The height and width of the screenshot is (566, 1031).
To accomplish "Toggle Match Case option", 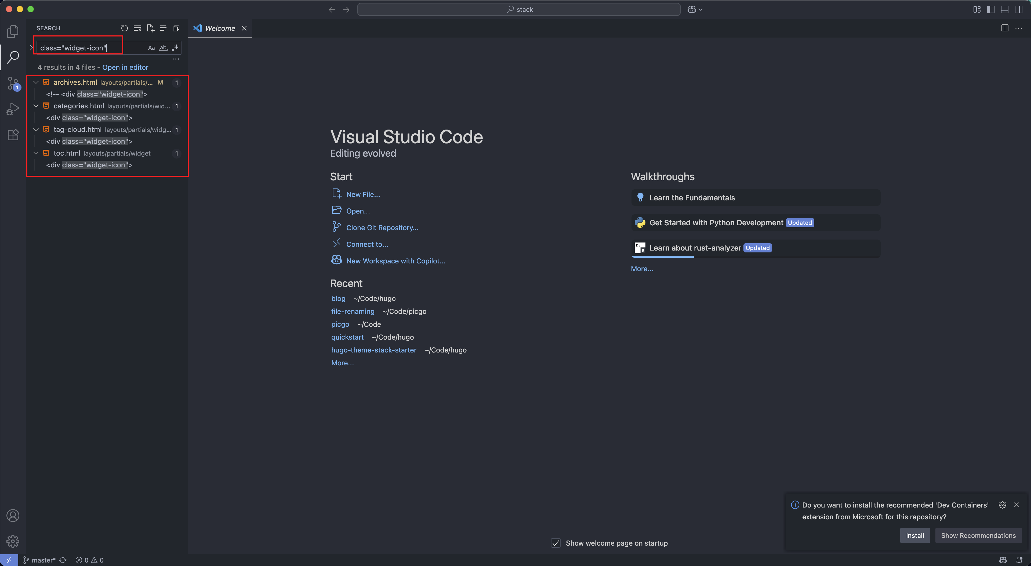I will click(x=151, y=48).
